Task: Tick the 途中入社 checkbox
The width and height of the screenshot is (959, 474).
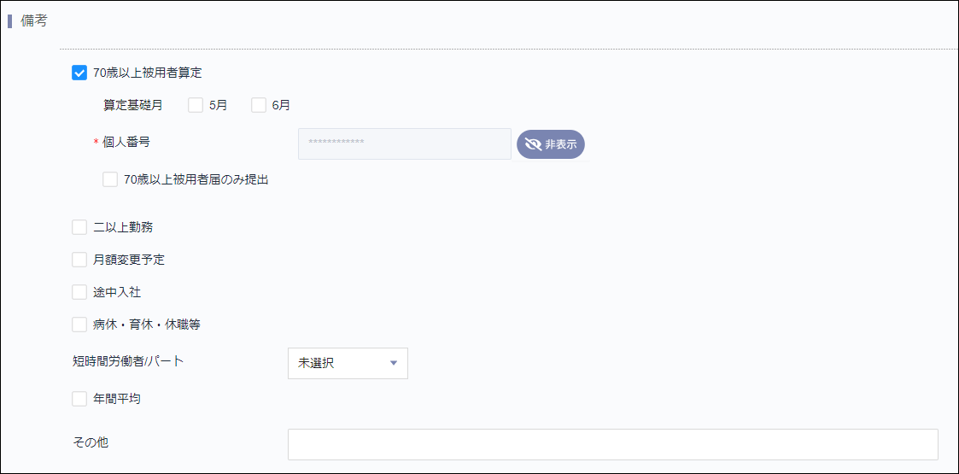Action: click(x=79, y=292)
